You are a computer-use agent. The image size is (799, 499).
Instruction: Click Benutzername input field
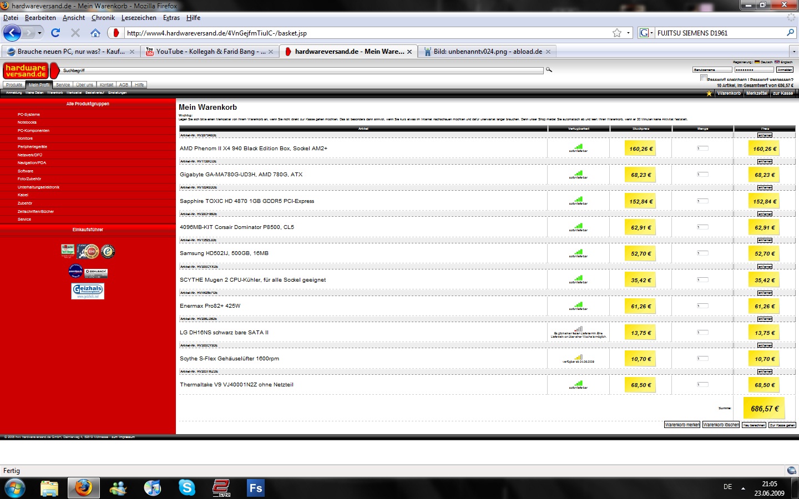point(712,70)
